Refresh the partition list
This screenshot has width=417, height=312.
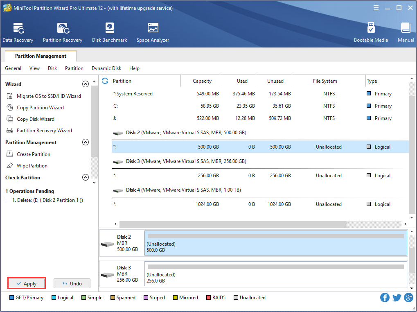pyautogui.click(x=105, y=81)
